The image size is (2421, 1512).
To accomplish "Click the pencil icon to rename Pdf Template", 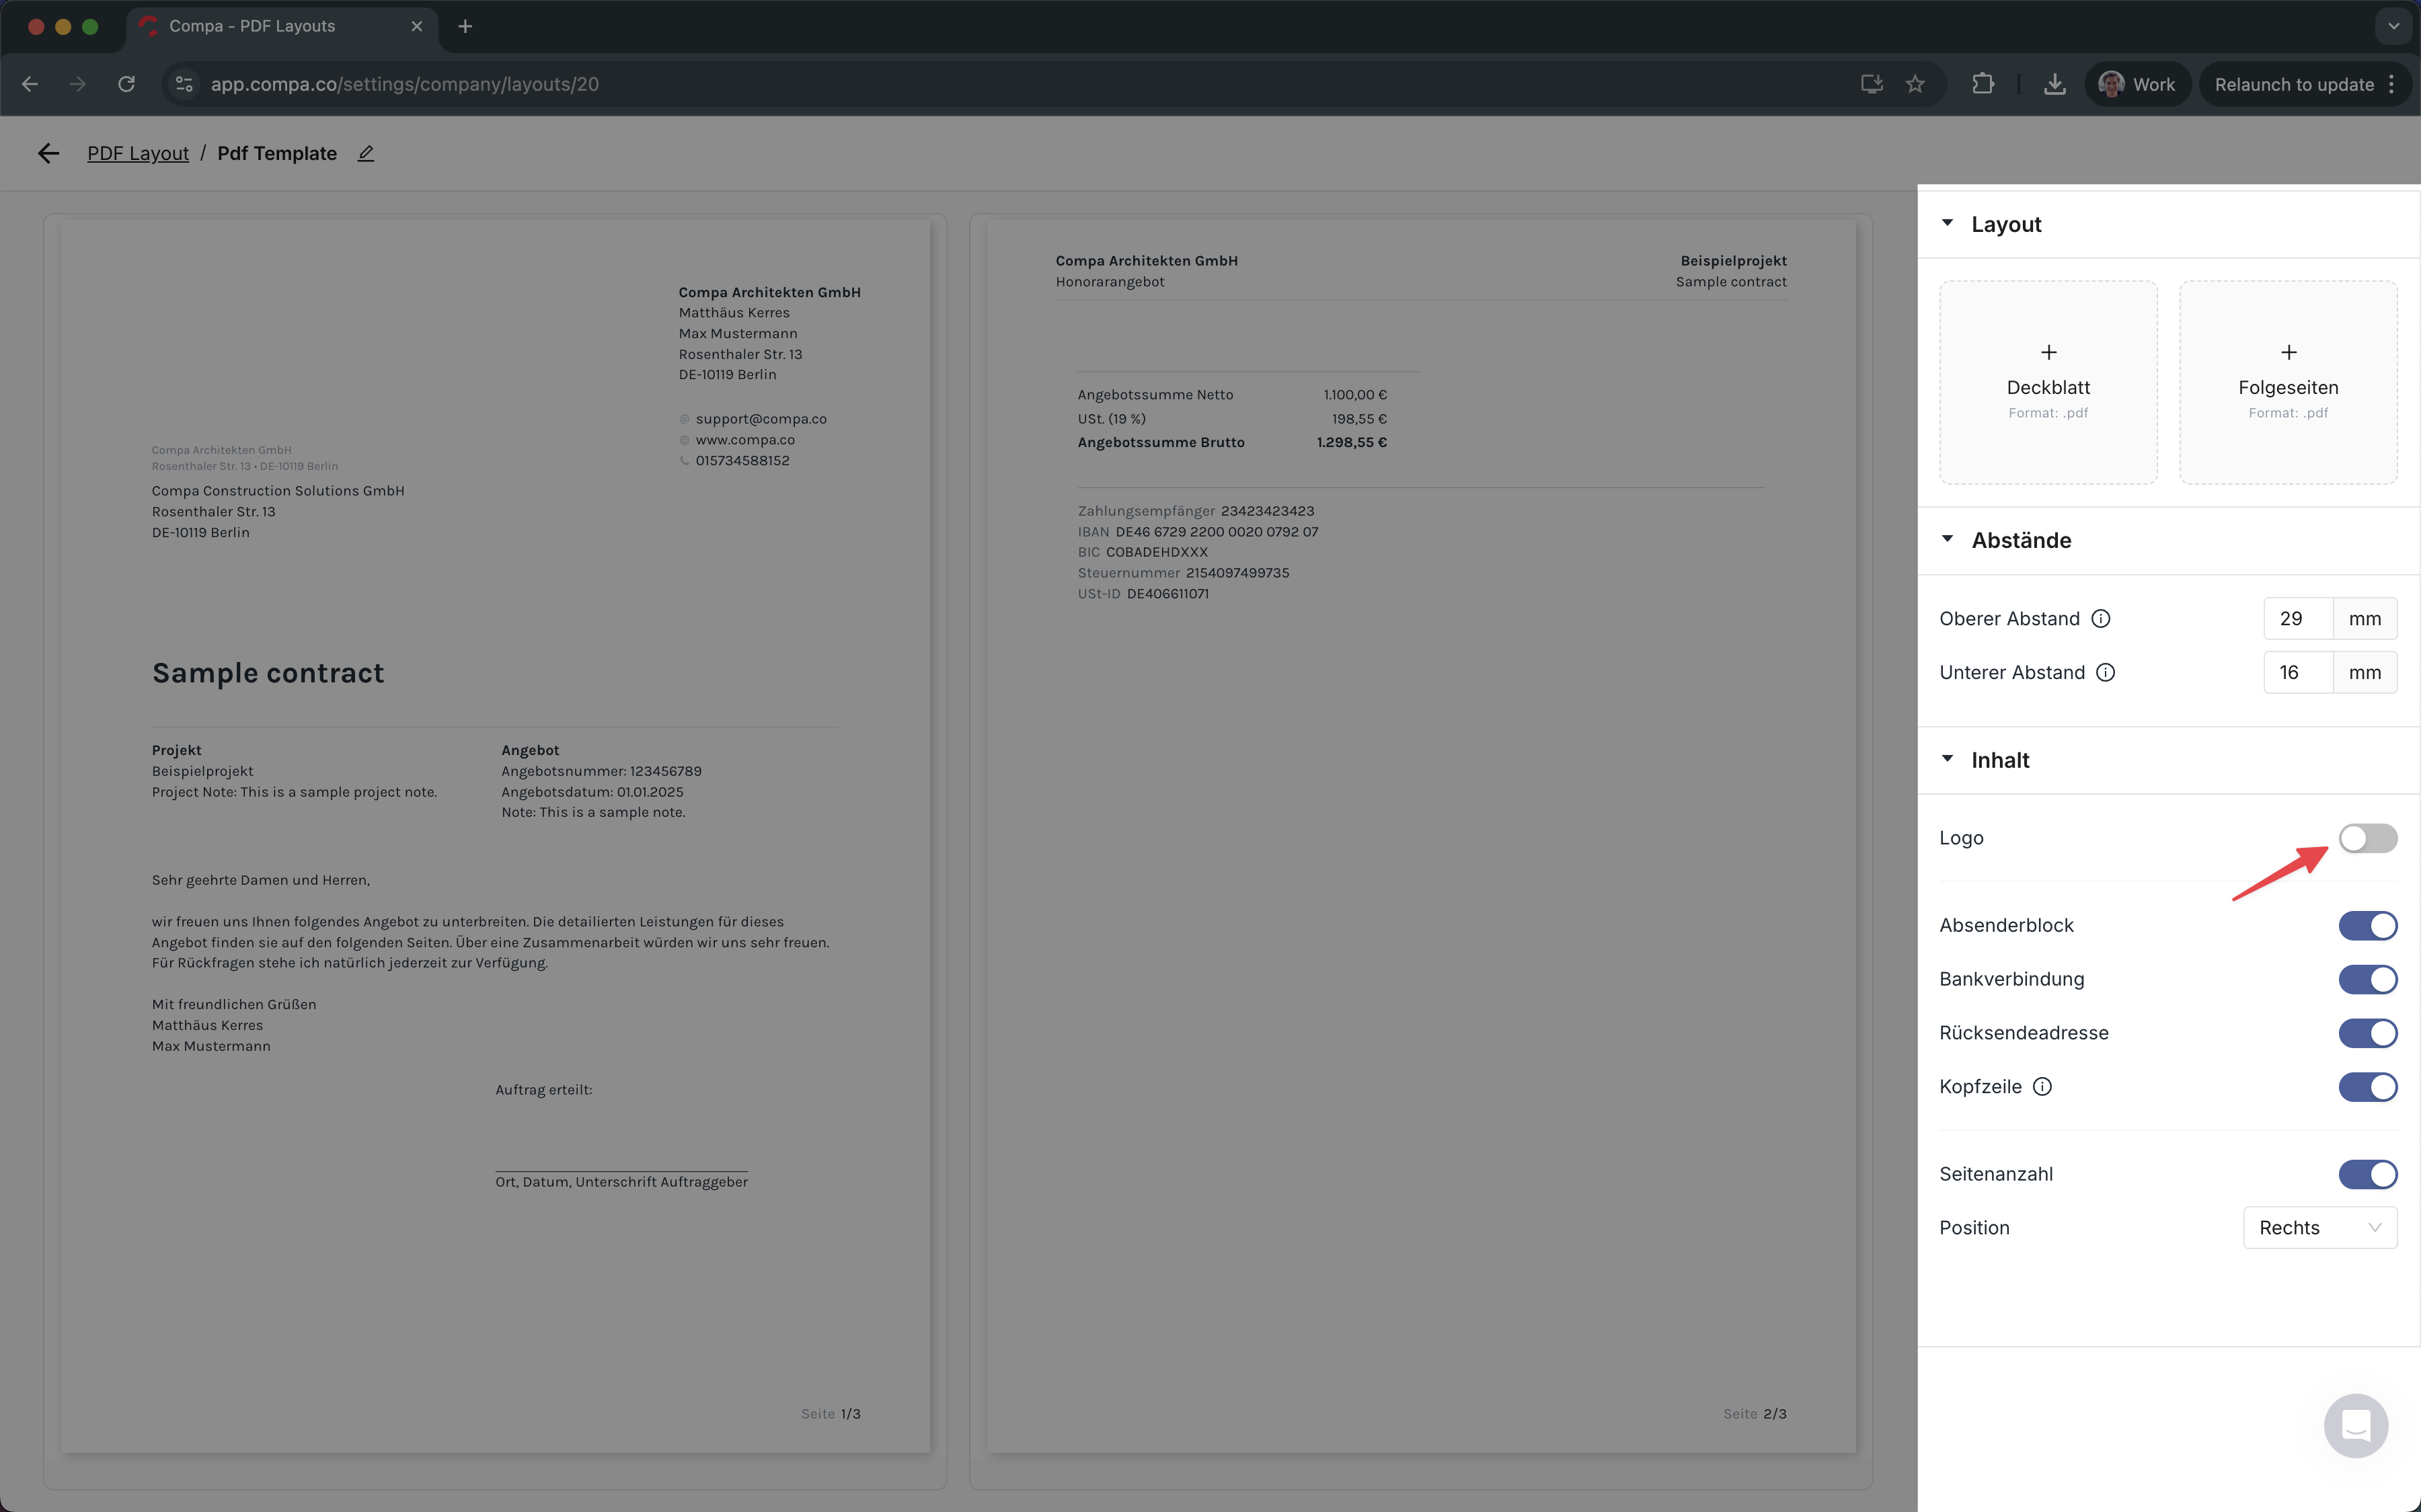I will pyautogui.click(x=366, y=153).
